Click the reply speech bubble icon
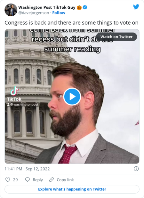This screenshot has height=198, width=144. tap(28, 179)
